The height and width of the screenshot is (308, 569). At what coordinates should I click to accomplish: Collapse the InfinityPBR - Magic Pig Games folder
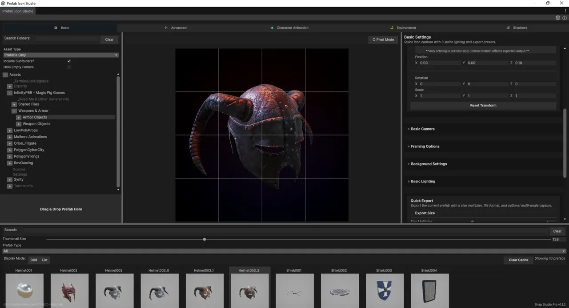coord(10,93)
